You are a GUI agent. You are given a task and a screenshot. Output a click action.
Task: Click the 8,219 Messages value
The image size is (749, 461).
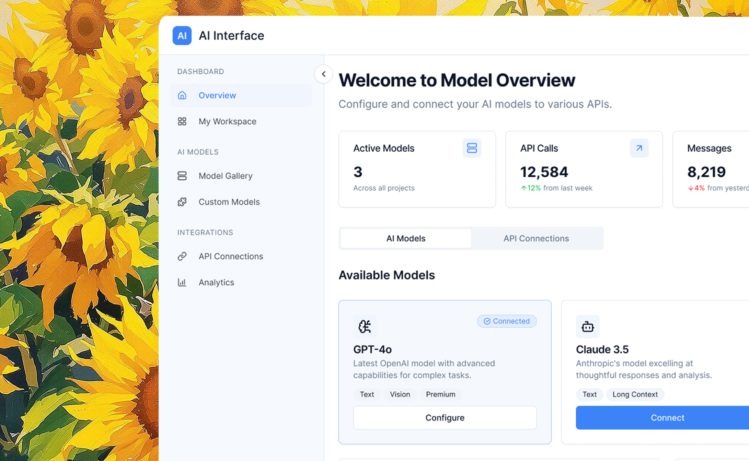(x=706, y=172)
